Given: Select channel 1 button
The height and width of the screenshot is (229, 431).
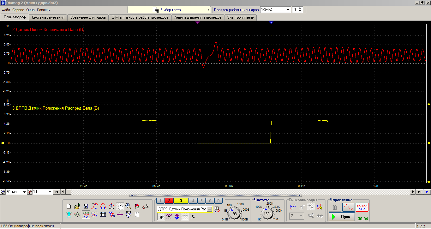Looking at the screenshot, I should (161, 201).
